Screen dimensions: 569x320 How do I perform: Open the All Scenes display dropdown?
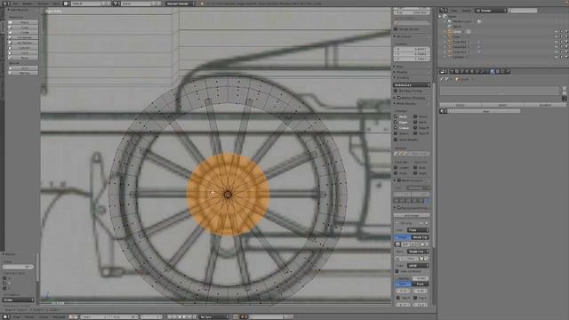(x=491, y=11)
